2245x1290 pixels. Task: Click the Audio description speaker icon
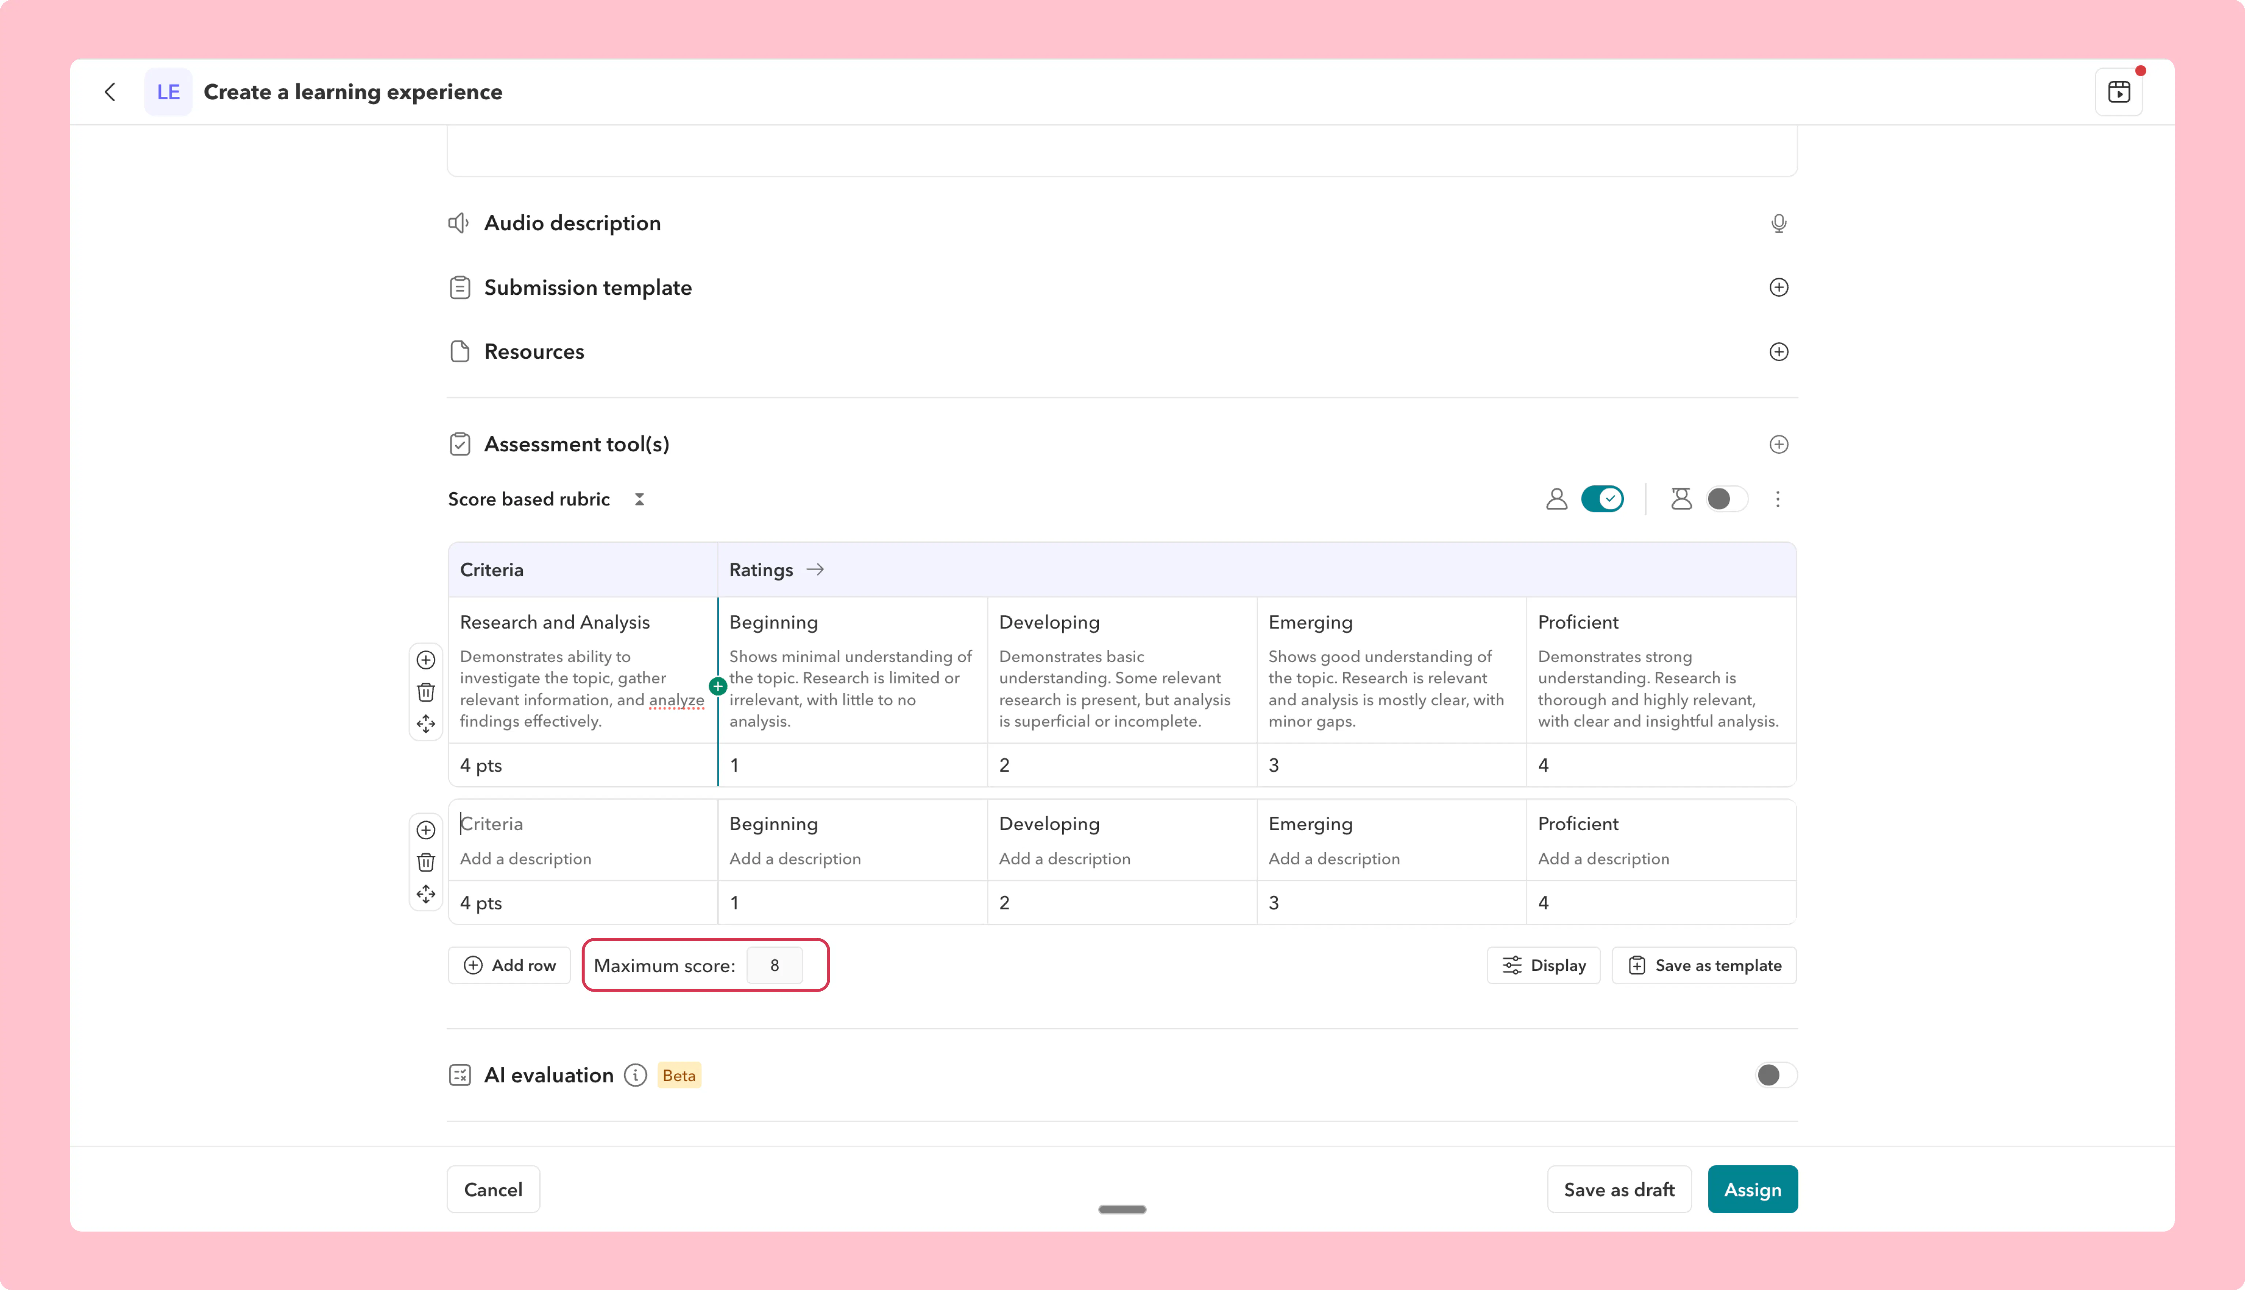[x=459, y=223]
